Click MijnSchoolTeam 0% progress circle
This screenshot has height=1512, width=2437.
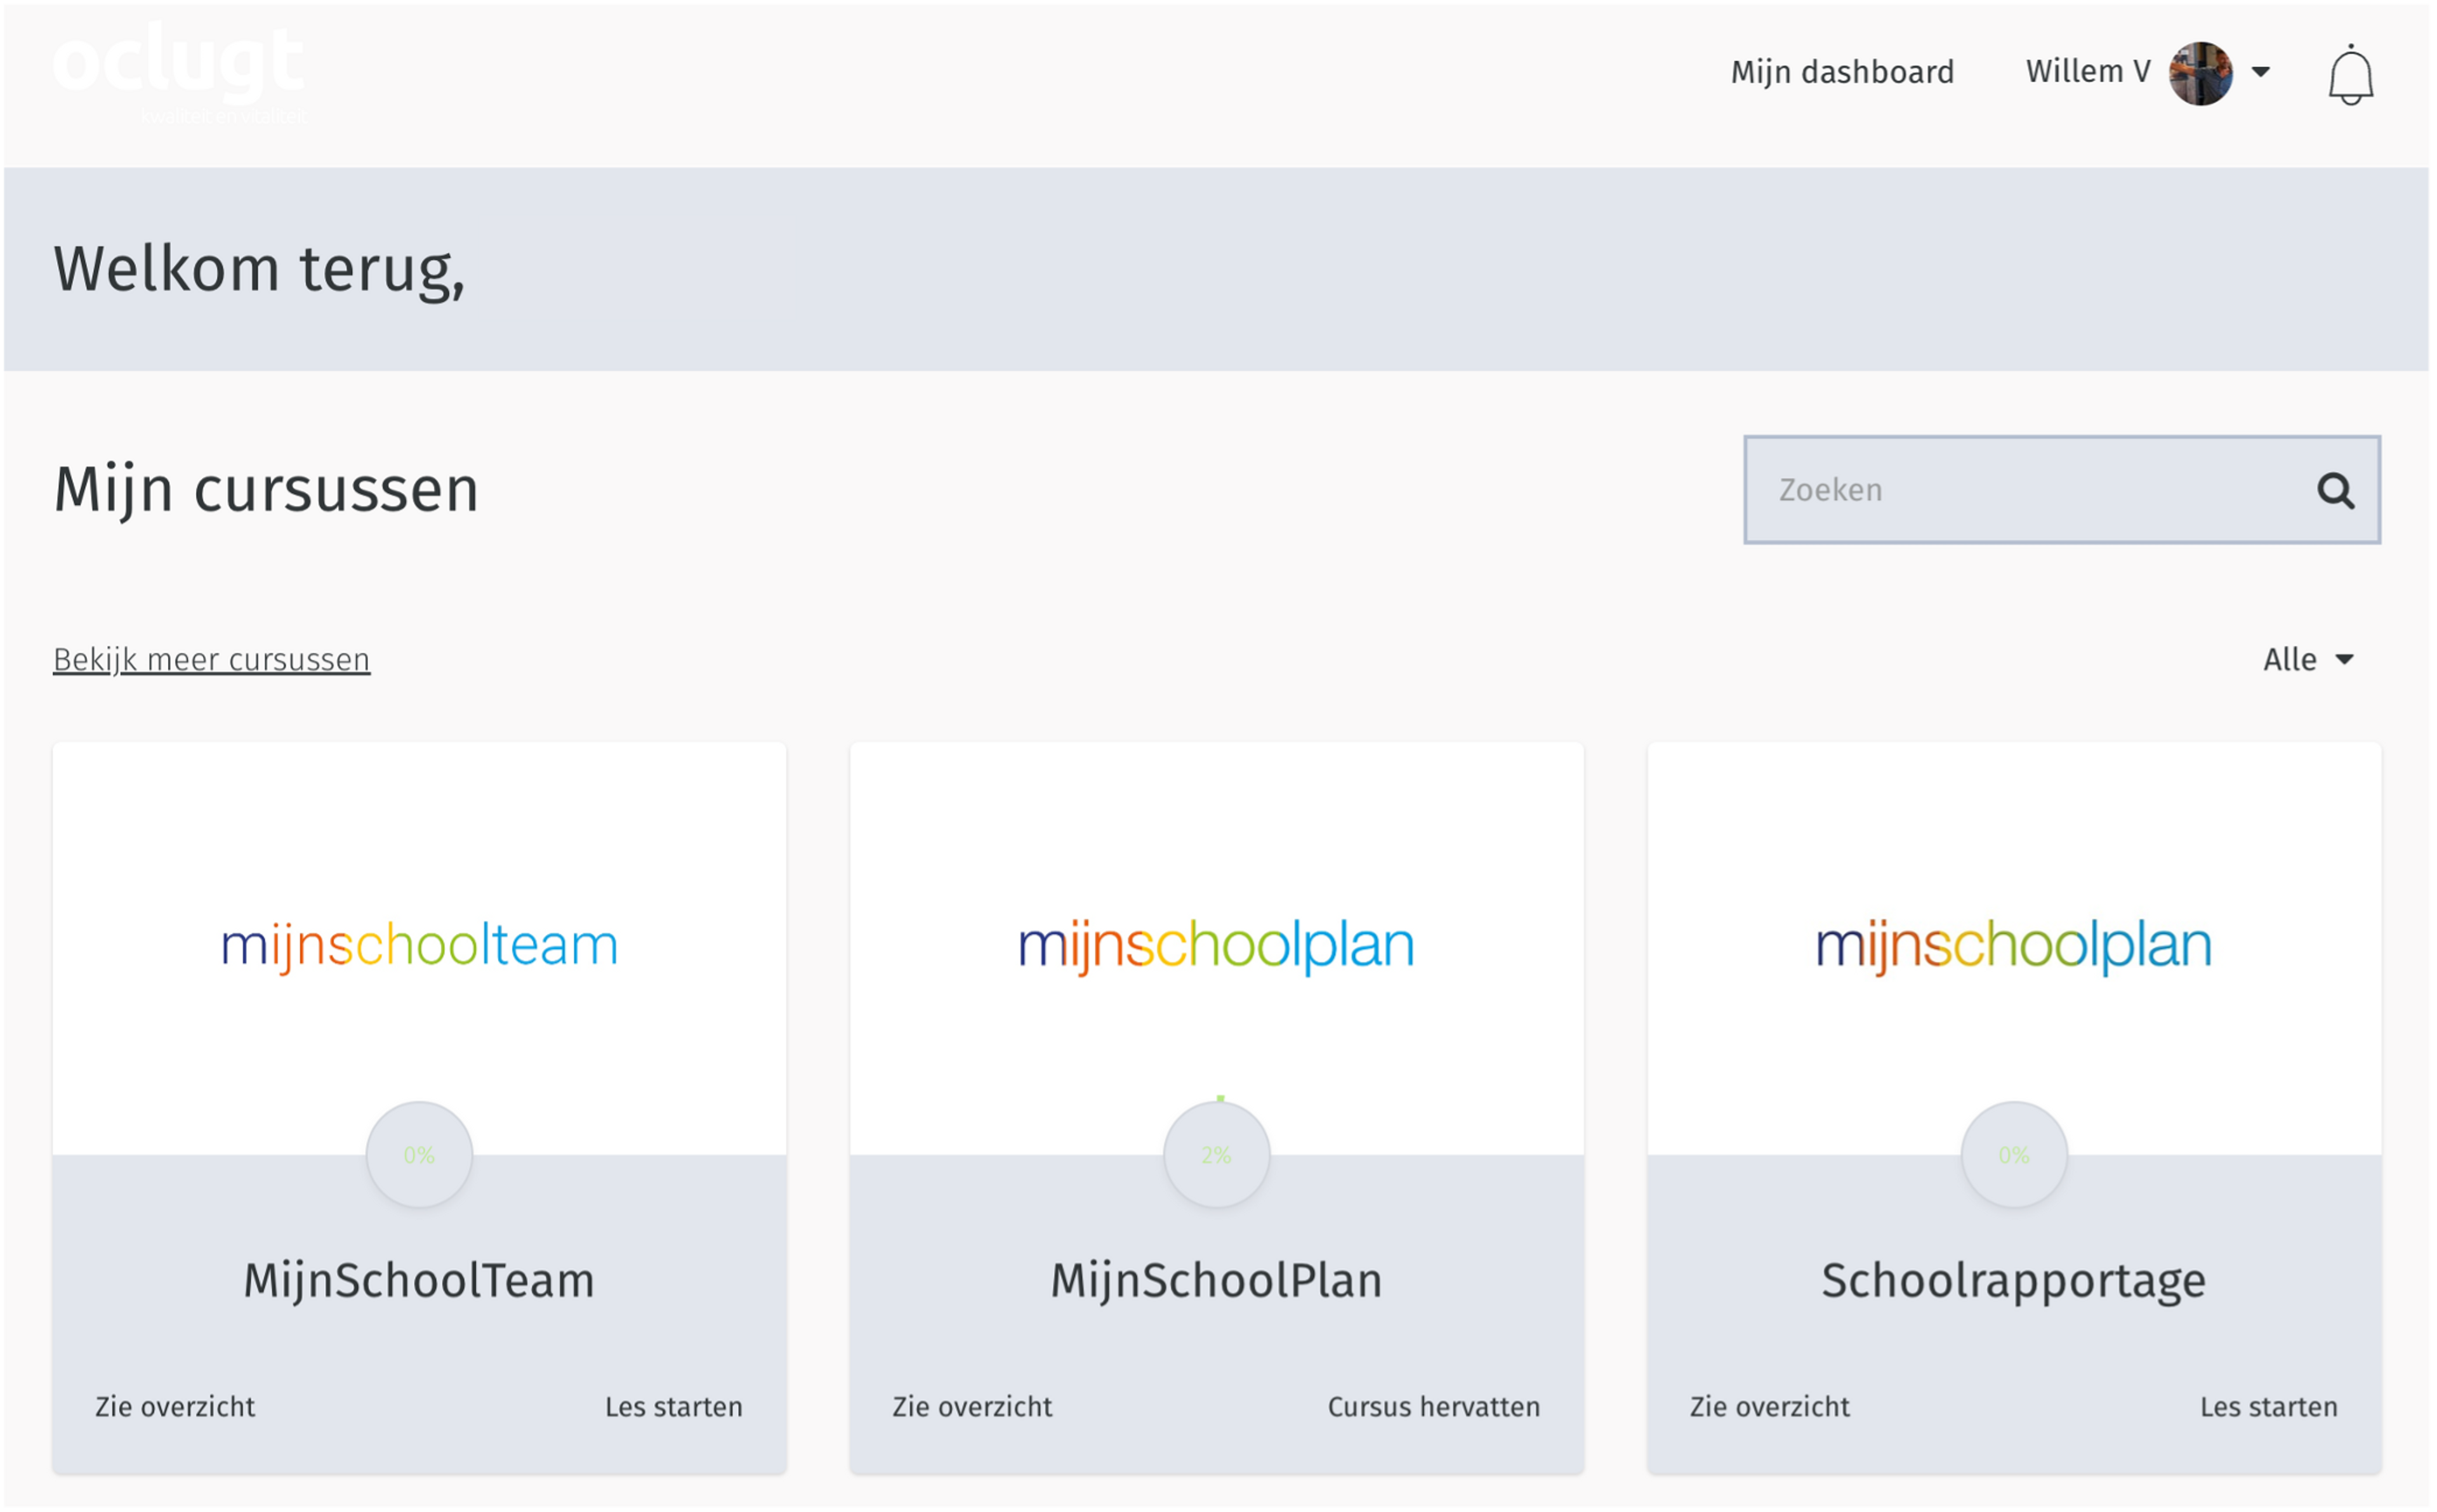click(x=419, y=1155)
